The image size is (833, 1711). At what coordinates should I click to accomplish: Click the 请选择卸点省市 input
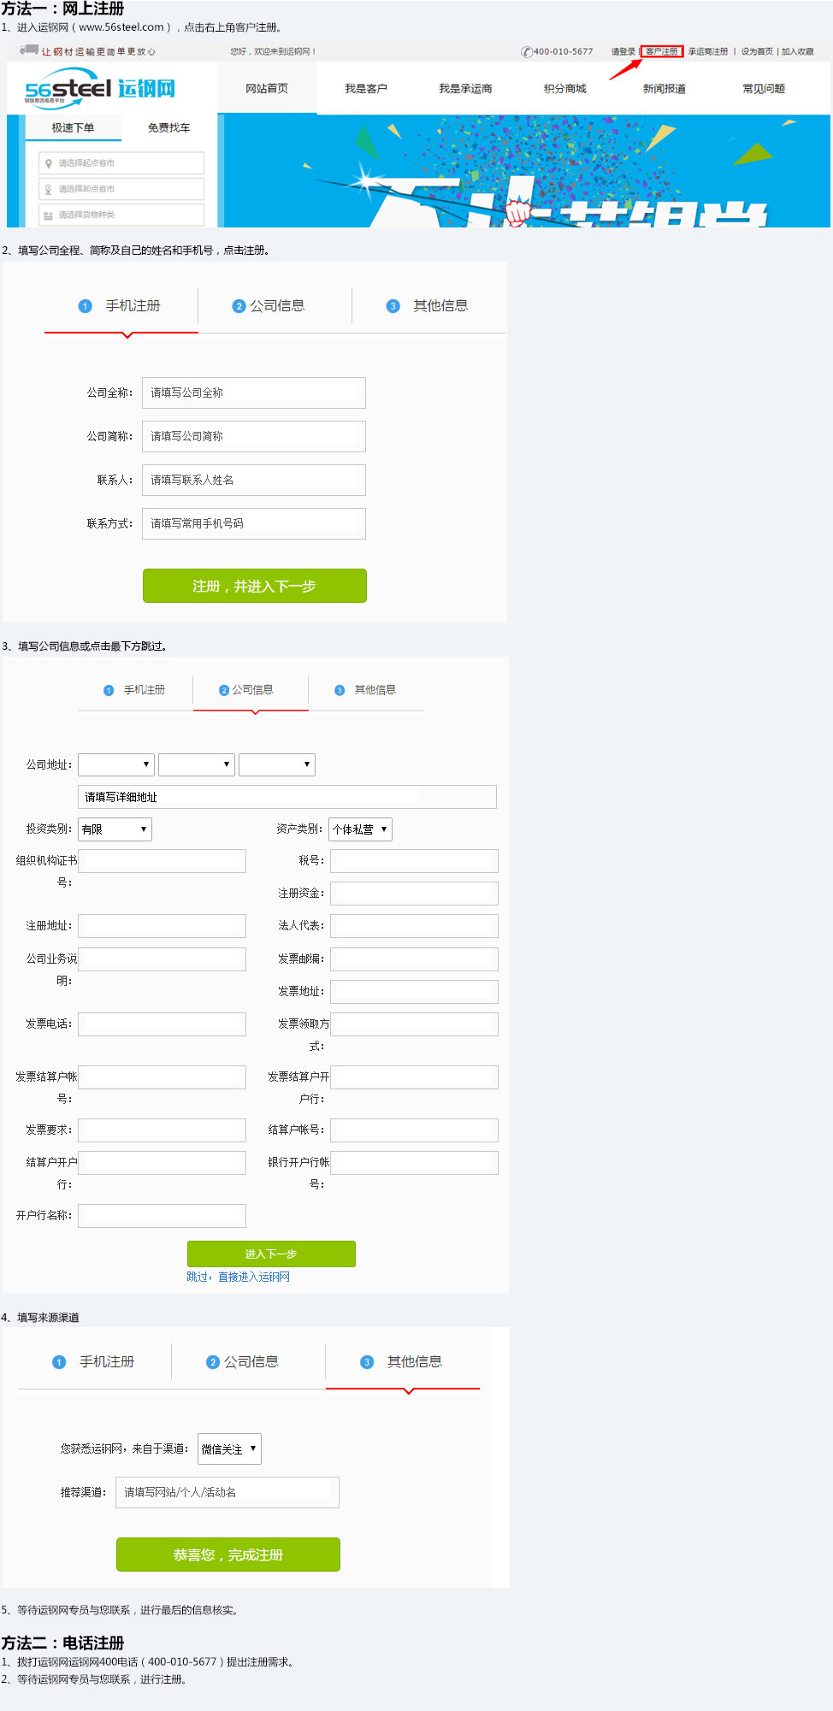(x=121, y=189)
